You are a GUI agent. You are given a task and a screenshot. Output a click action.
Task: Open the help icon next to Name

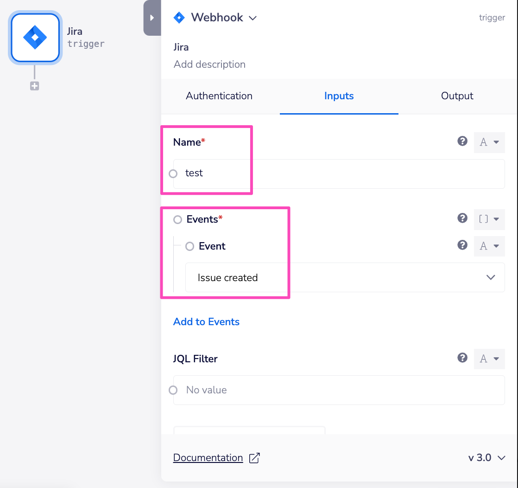click(x=462, y=141)
